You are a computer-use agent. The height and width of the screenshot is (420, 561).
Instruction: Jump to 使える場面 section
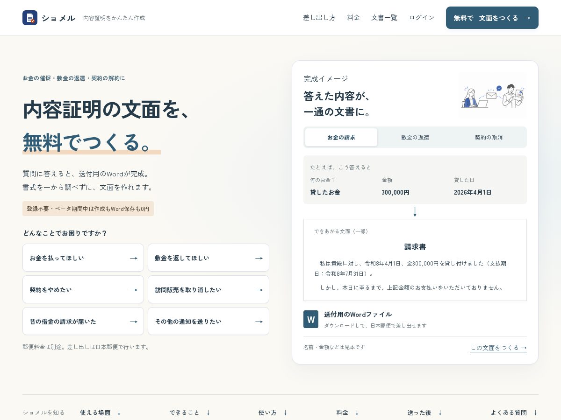coord(100,413)
